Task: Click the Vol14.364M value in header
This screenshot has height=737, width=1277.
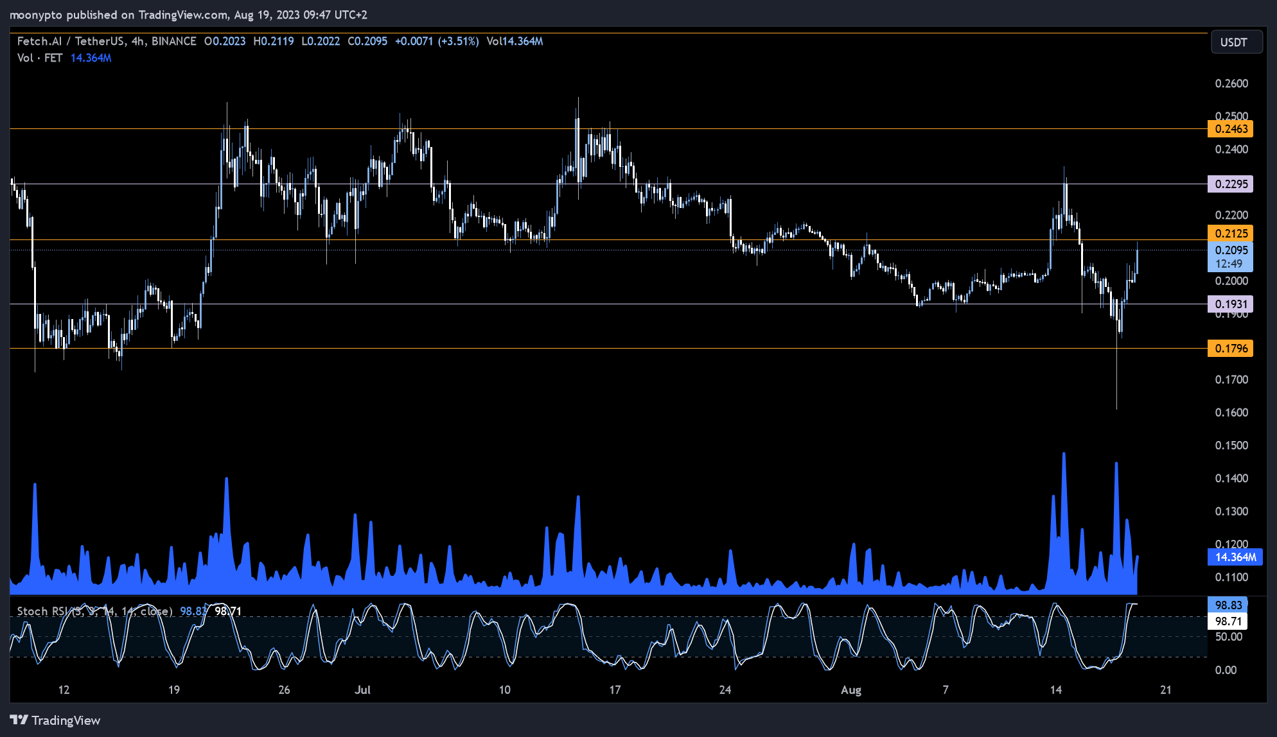Action: pos(515,41)
